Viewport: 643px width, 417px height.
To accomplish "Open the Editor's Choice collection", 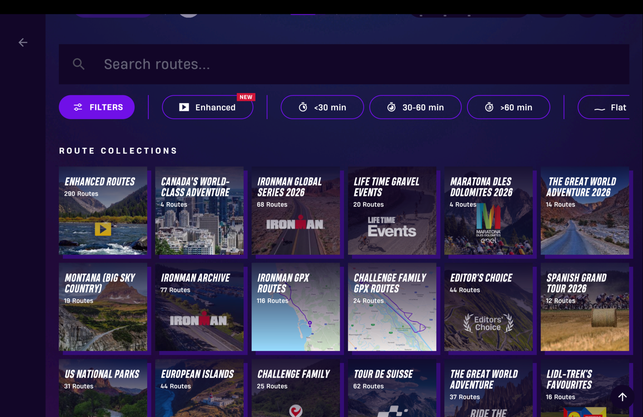I will point(488,307).
